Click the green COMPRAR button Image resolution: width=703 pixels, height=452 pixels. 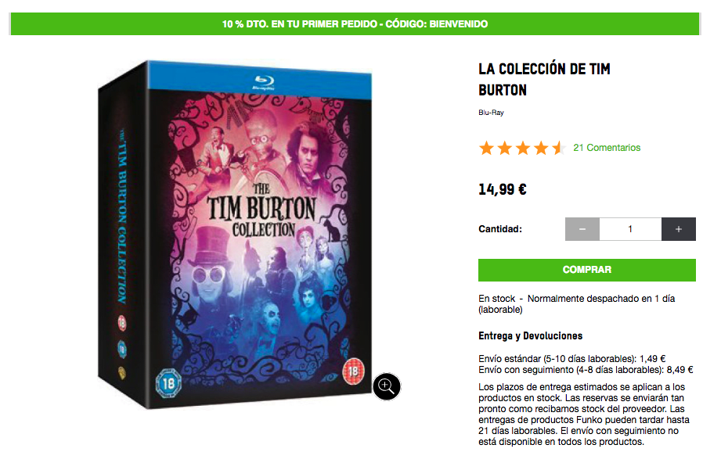[x=587, y=270]
